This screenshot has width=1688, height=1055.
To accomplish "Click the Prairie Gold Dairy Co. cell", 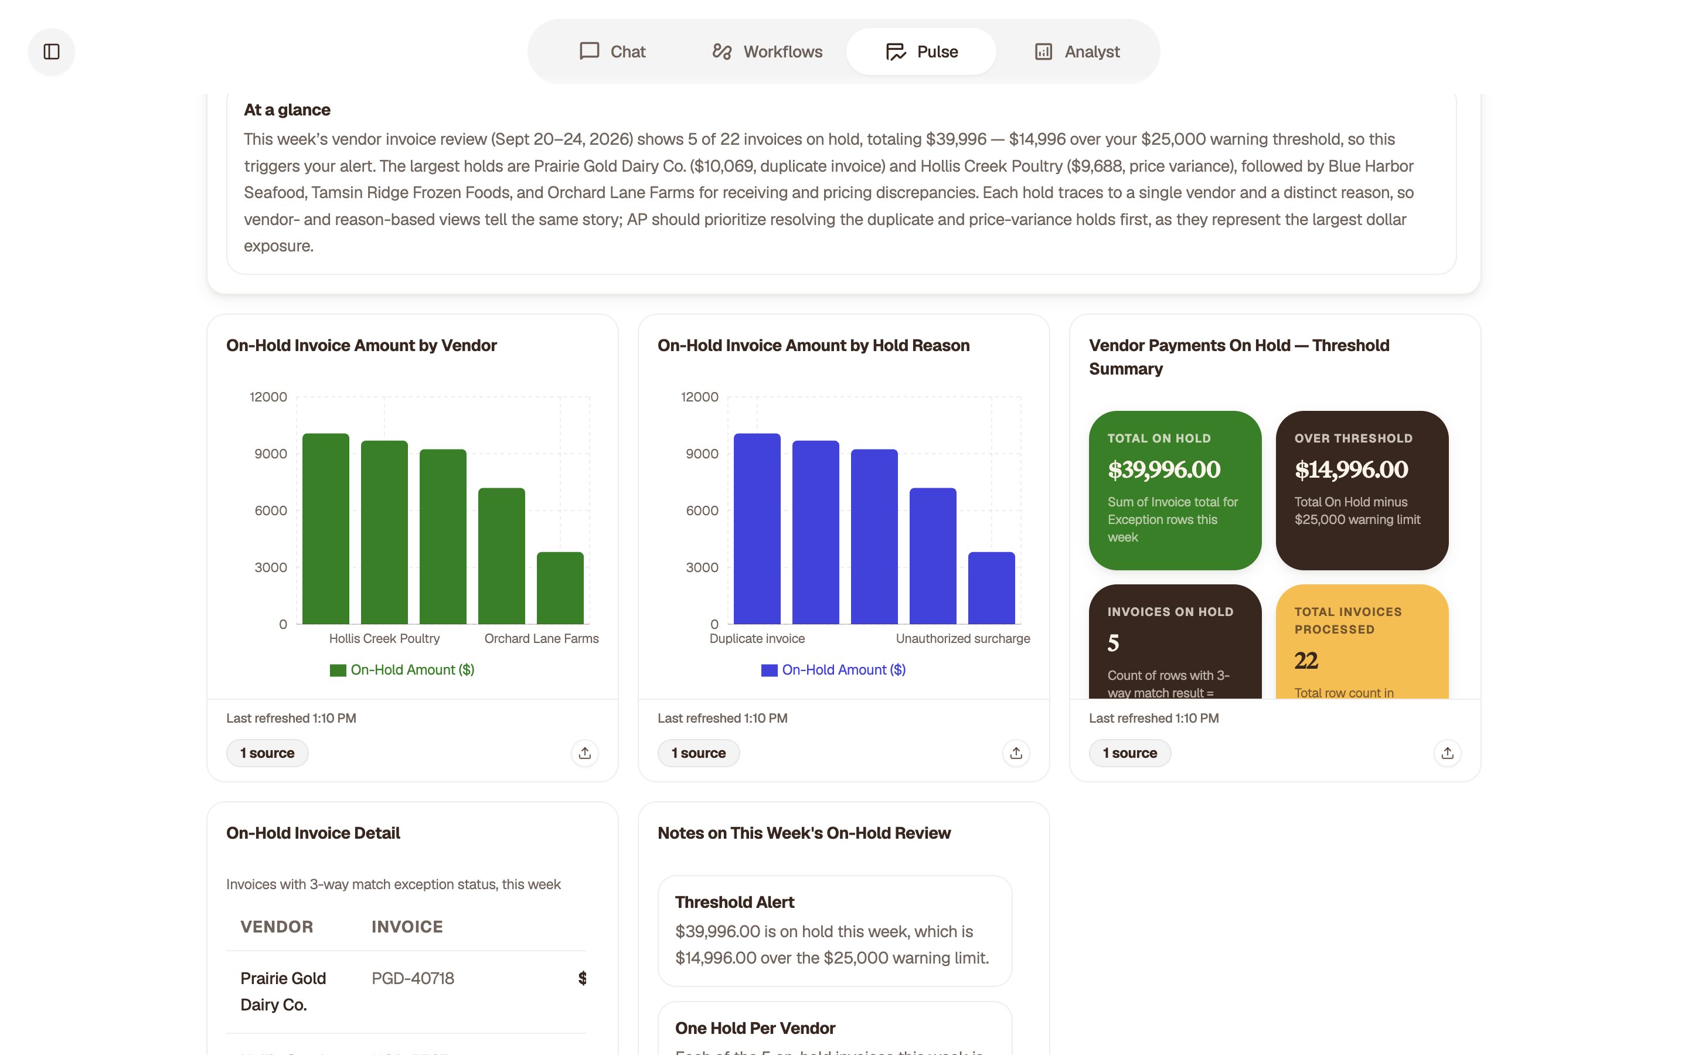I will pyautogui.click(x=283, y=992).
